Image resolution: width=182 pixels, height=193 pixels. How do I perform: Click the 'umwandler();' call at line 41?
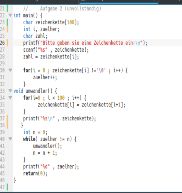point(47,146)
